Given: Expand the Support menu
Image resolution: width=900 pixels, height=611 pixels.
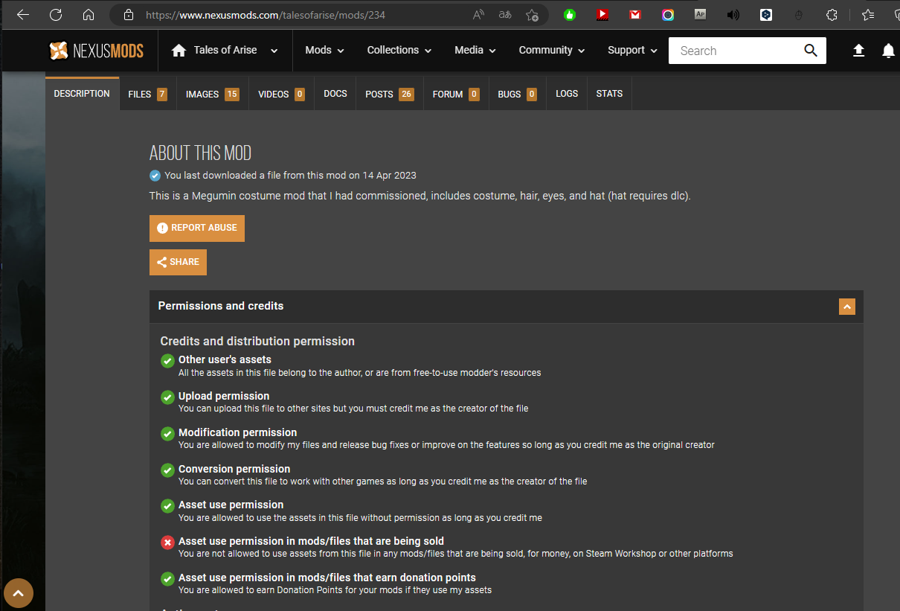Looking at the screenshot, I should pos(633,51).
